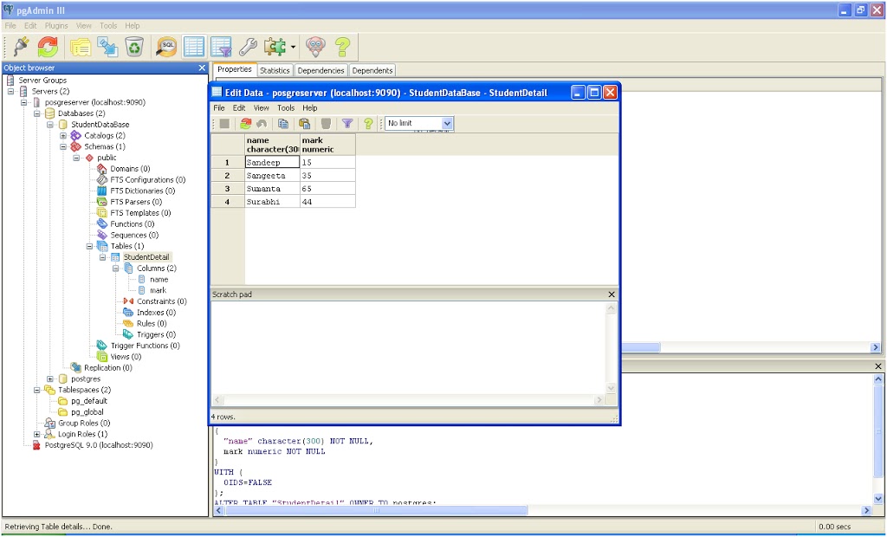Click the Save icon in Edit Data toolbar
The height and width of the screenshot is (537, 887).
224,123
